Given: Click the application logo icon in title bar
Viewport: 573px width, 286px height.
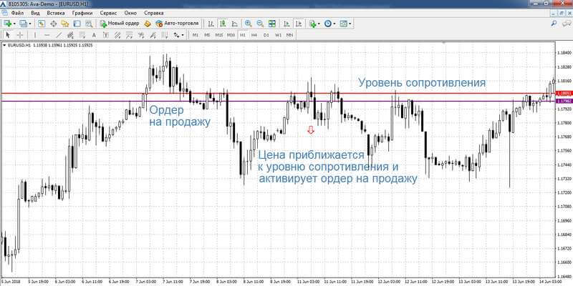Looking at the screenshot, I should coord(5,4).
